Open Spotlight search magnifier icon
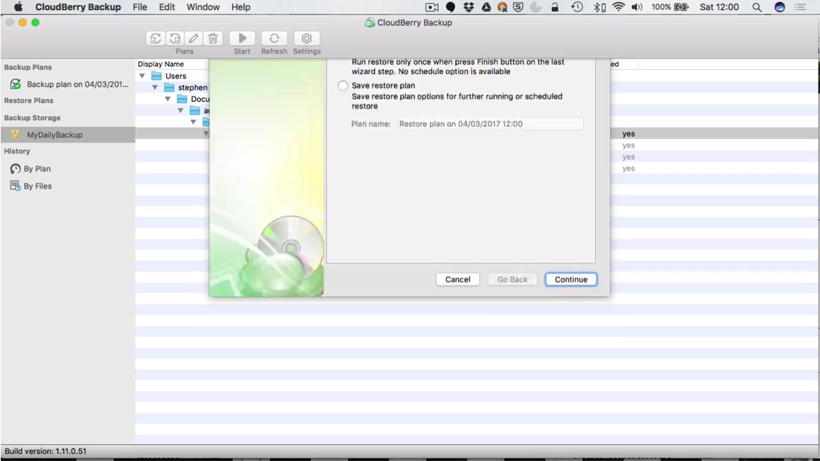This screenshot has height=461, width=820. [757, 7]
